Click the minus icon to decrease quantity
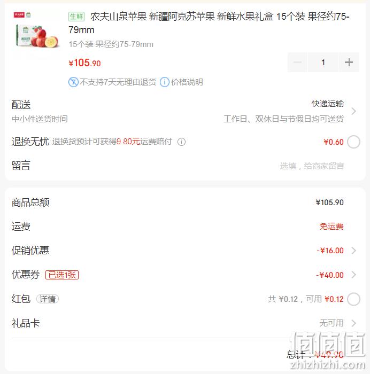The height and width of the screenshot is (374, 370). 297,63
